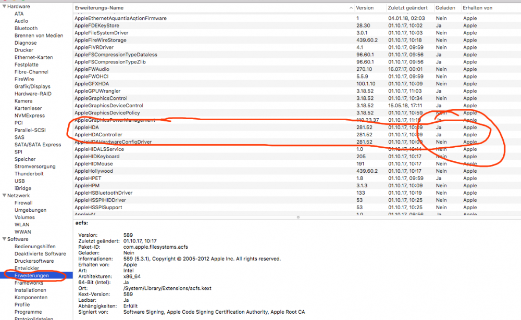Select Festplatte in the sidebar

26,65
